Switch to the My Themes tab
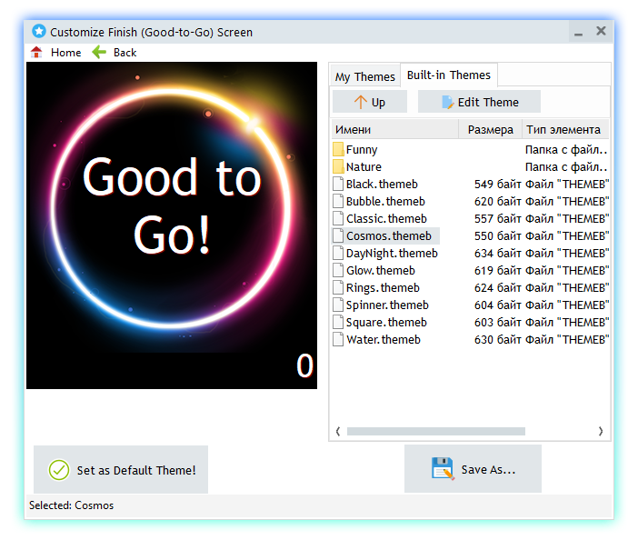The height and width of the screenshot is (540, 638). pos(364,76)
